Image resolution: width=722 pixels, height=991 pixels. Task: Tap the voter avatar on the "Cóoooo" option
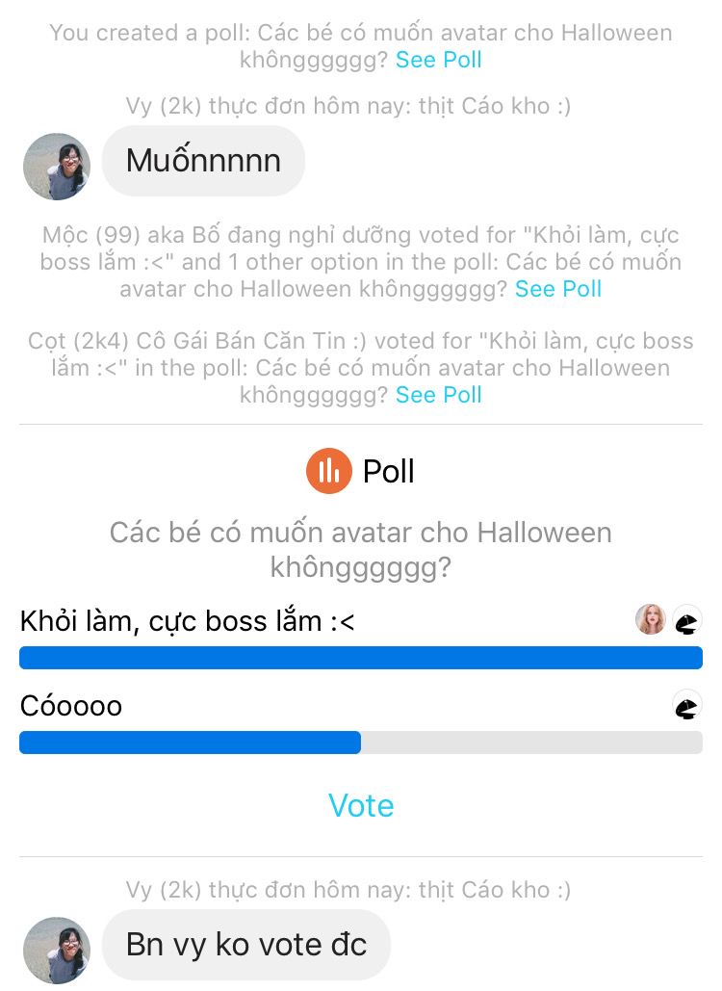point(686,706)
